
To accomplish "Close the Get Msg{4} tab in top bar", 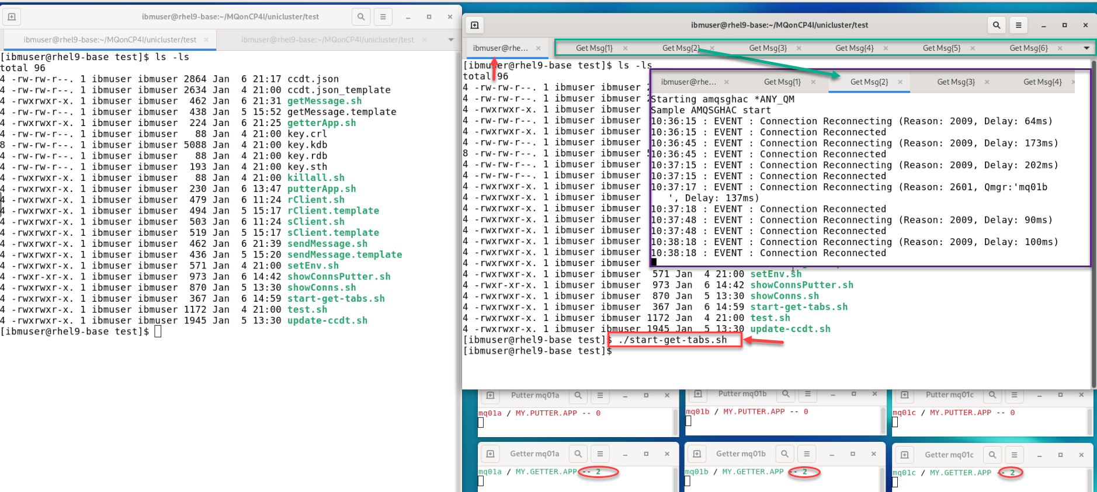I will 886,48.
